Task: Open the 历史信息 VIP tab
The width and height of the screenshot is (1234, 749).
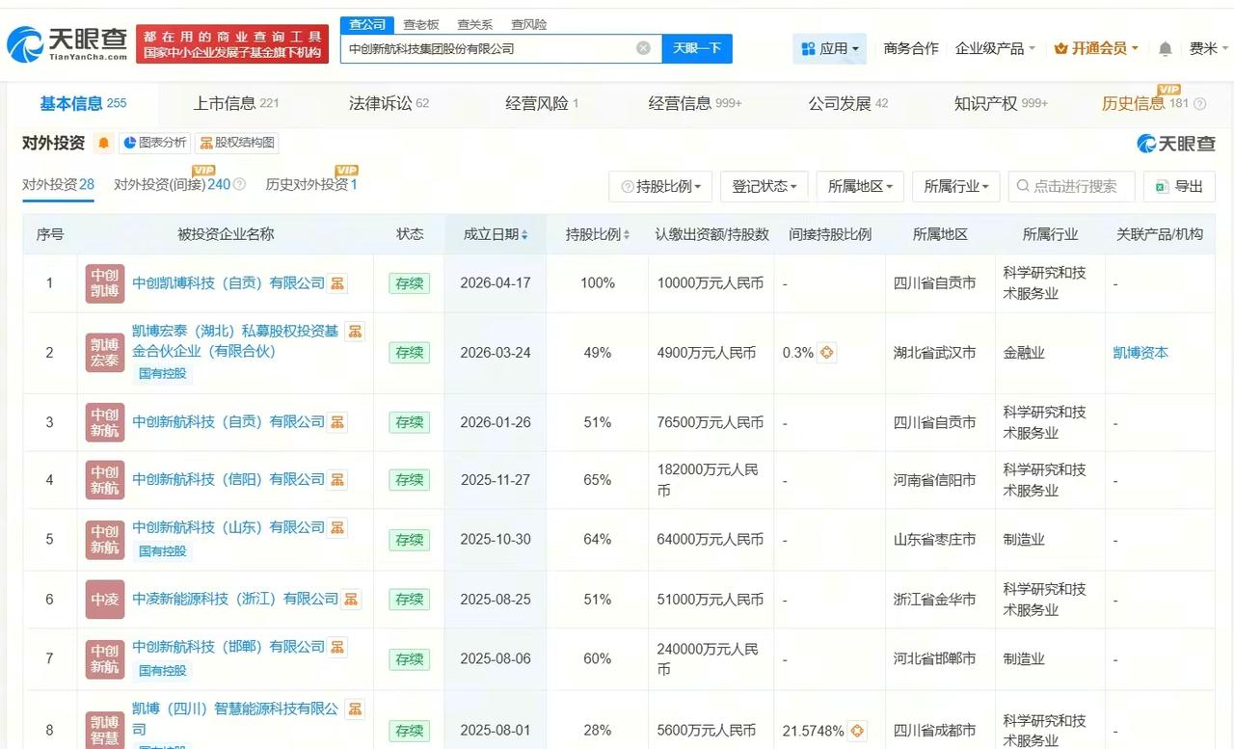Action: click(x=1147, y=103)
